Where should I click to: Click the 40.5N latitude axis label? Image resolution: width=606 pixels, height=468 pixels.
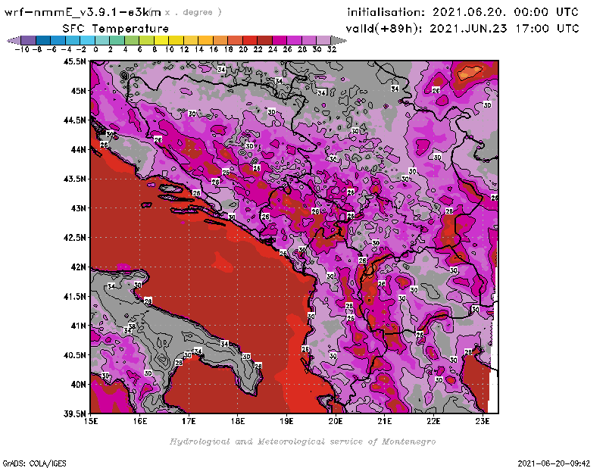click(x=74, y=355)
